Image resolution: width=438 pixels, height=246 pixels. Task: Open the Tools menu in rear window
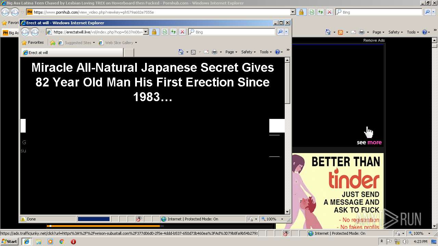click(x=413, y=32)
